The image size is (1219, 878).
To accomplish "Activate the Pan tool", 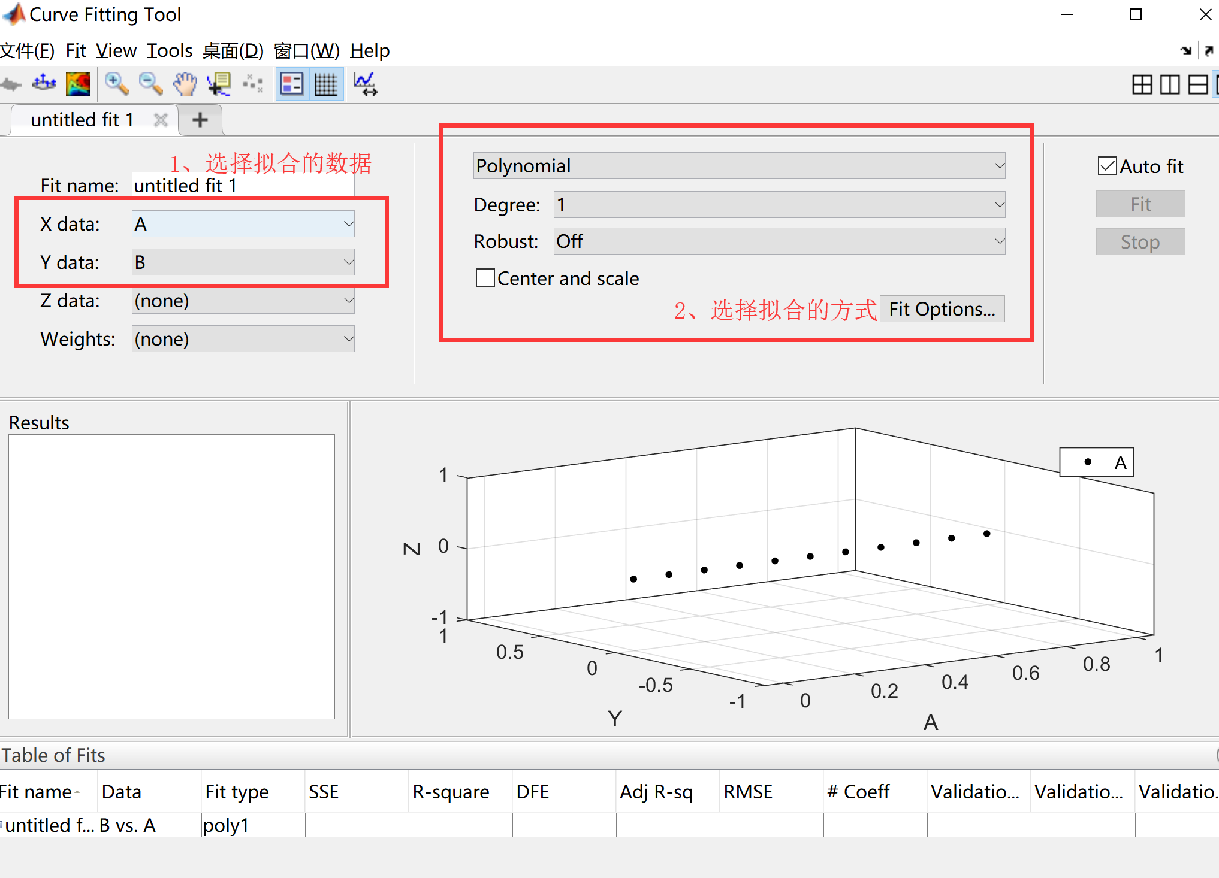I will click(x=185, y=84).
